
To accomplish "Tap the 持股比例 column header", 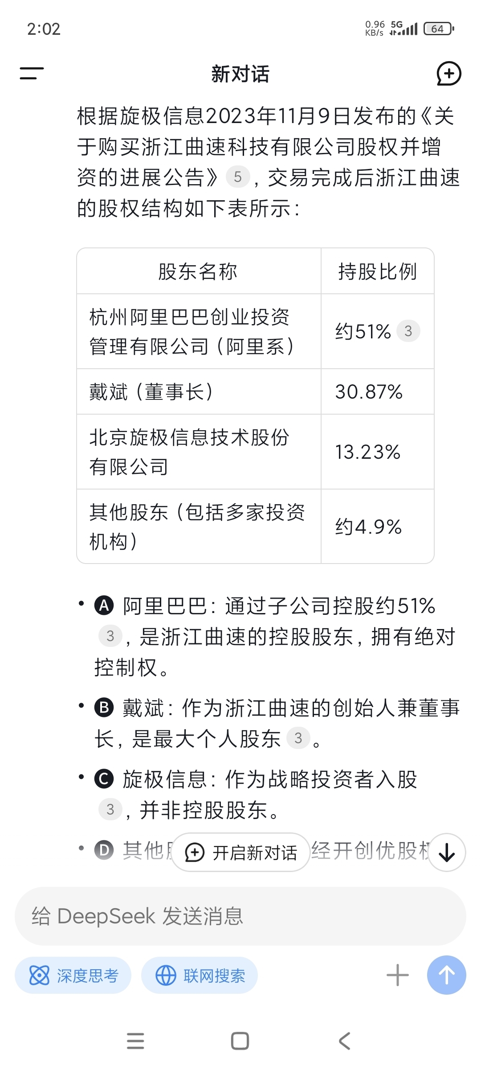I will [x=378, y=271].
